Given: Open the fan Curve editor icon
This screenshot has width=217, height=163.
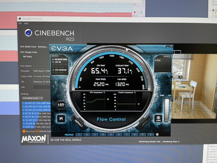Looking at the screenshot, I should [x=158, y=118].
